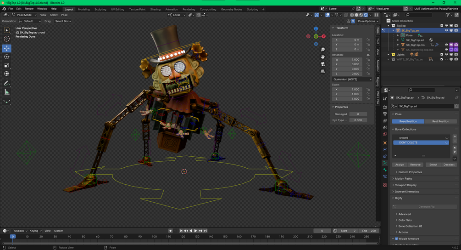Select the Measure tool
461x250 pixels.
pyautogui.click(x=7, y=92)
